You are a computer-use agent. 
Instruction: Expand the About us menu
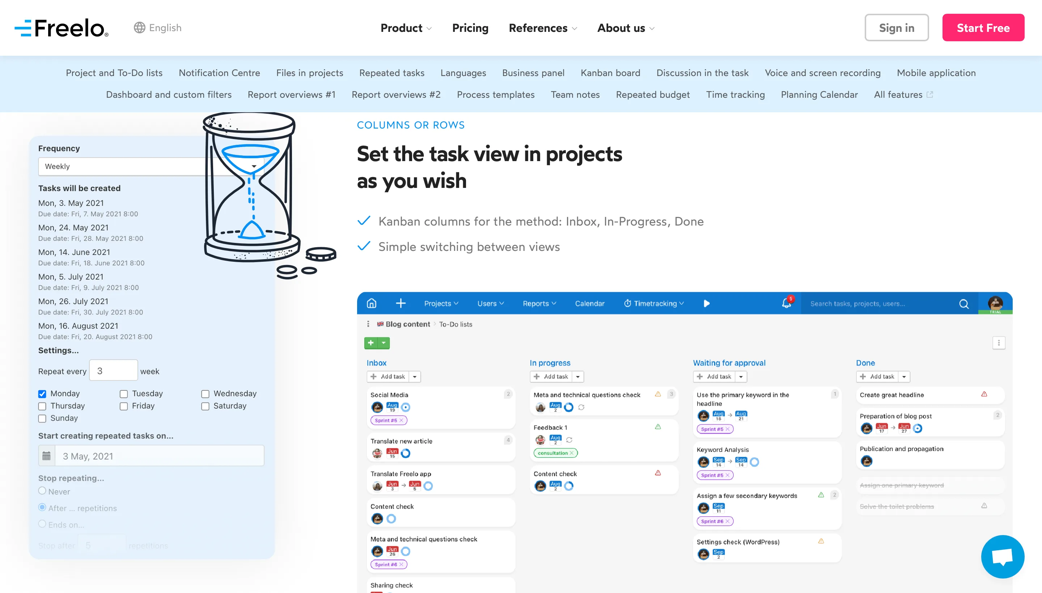coord(626,28)
